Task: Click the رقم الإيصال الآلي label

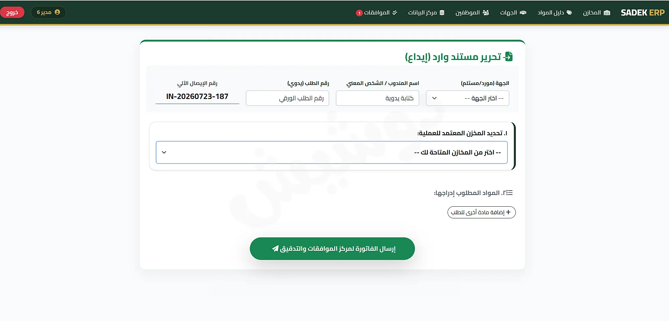Action: point(197,83)
